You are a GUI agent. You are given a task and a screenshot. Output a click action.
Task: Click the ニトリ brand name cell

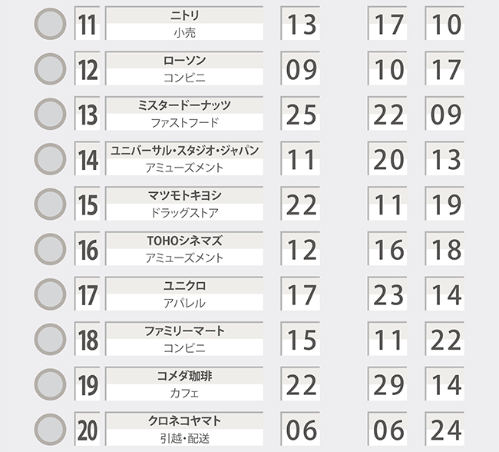184,23
